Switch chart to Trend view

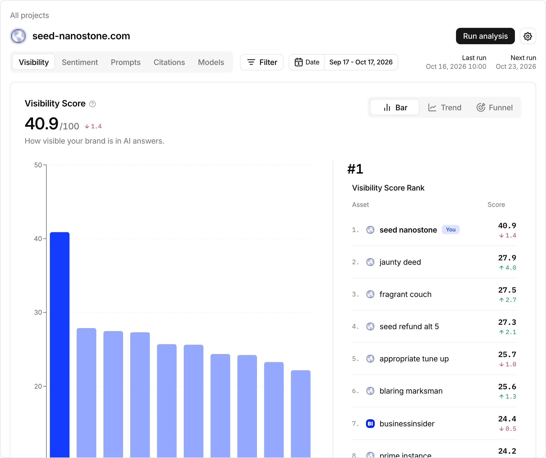coord(444,107)
